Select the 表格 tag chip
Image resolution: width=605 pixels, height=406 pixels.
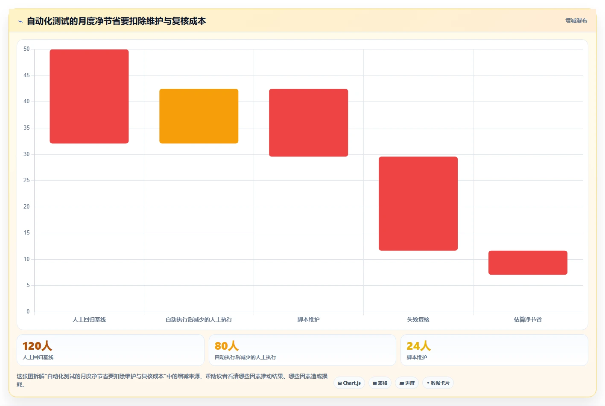coord(380,383)
